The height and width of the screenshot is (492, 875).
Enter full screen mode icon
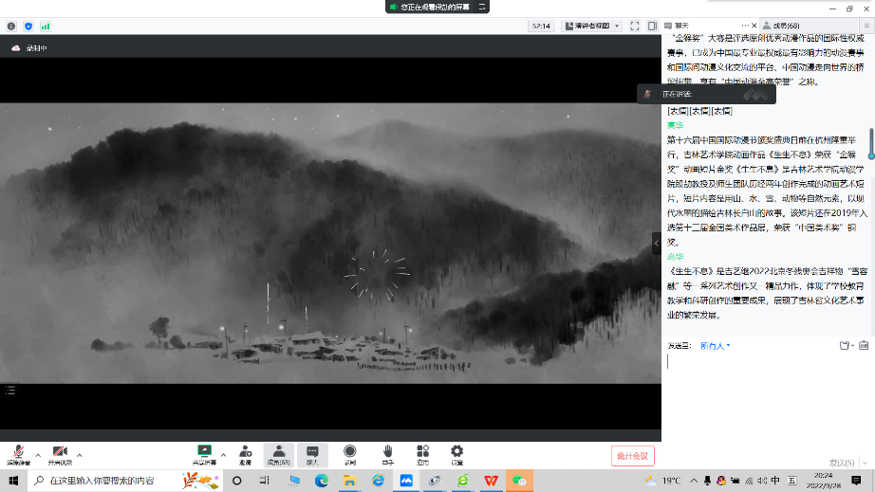point(635,26)
